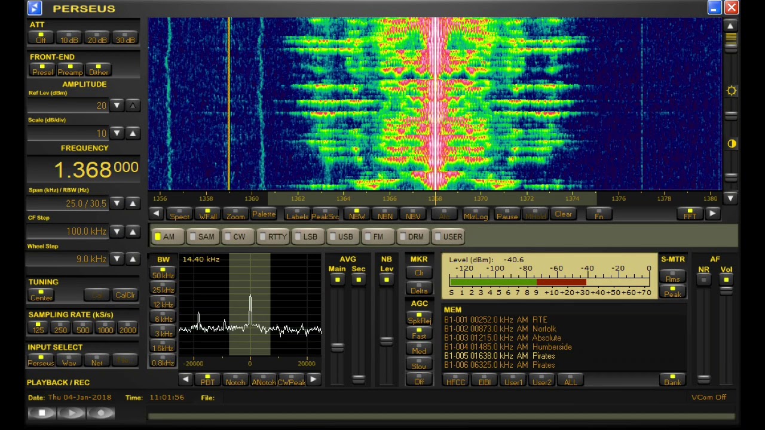Toggle the Preamp

(x=70, y=70)
